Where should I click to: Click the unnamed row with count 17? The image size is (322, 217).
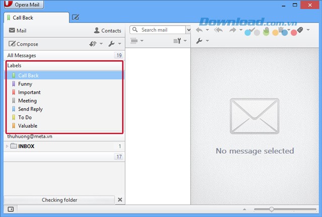64,157
